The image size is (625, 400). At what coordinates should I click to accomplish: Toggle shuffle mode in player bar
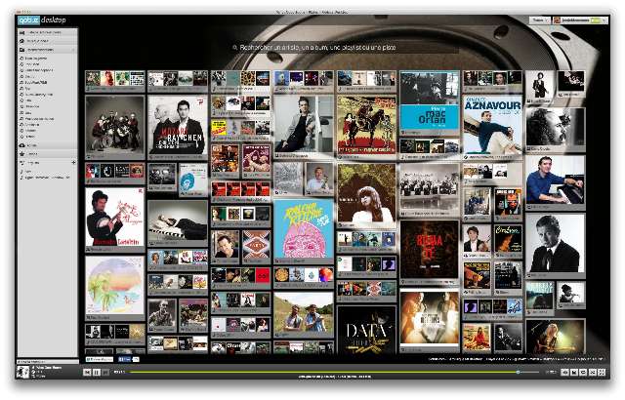point(593,372)
